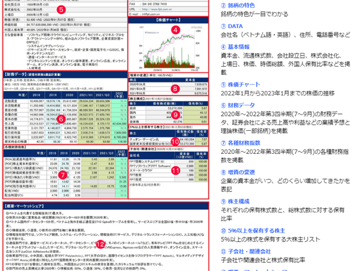Screen dimensions: 356x271
Task: Click the ⑤ 株価チャート heading
Action: pos(240,84)
